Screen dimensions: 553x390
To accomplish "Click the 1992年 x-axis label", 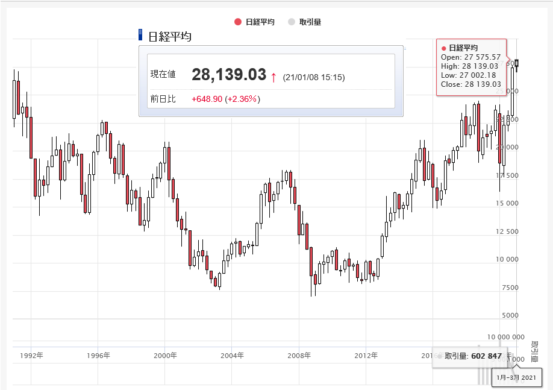I will [x=31, y=356].
